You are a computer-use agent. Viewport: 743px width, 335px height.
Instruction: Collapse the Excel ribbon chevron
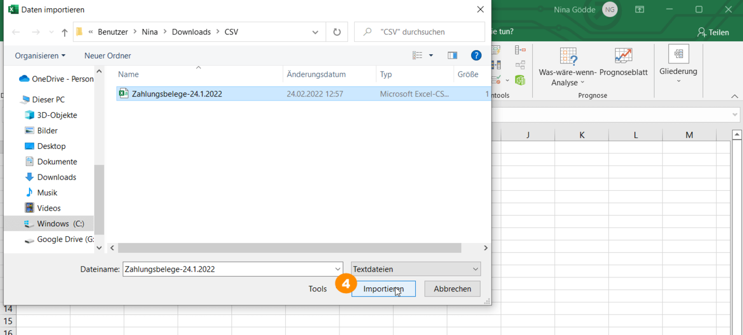coord(734,97)
